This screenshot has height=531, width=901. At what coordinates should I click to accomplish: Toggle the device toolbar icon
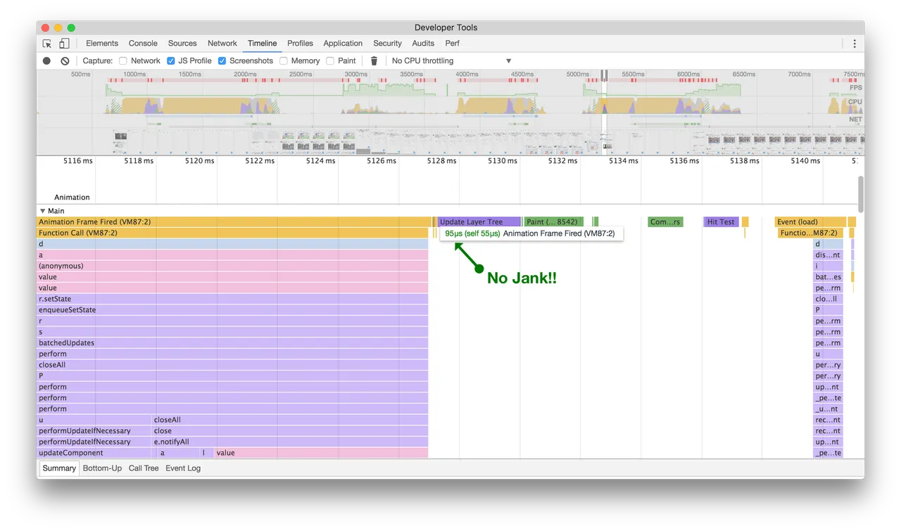point(63,43)
